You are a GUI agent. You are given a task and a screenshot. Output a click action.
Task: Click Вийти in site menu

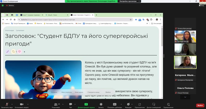coord(108,92)
